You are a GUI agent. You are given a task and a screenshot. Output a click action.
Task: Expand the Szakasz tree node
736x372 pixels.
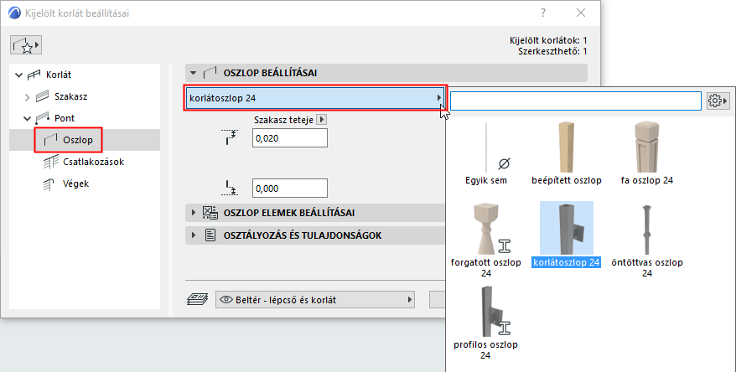click(27, 96)
